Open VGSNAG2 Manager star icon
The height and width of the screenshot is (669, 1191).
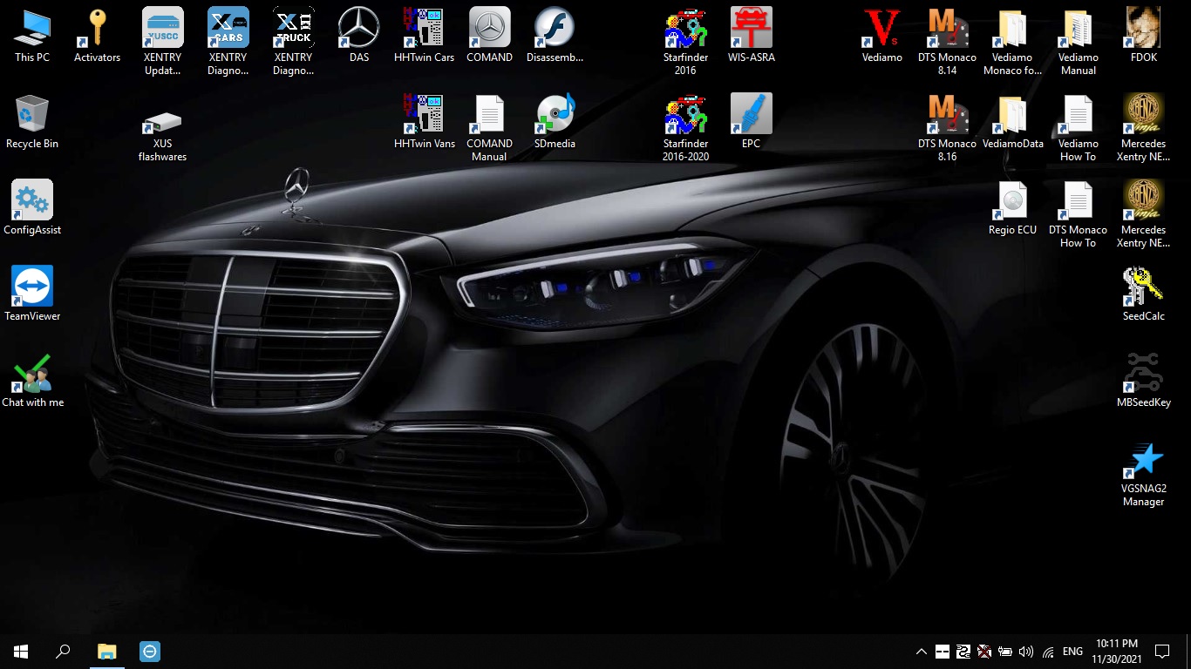click(1143, 460)
